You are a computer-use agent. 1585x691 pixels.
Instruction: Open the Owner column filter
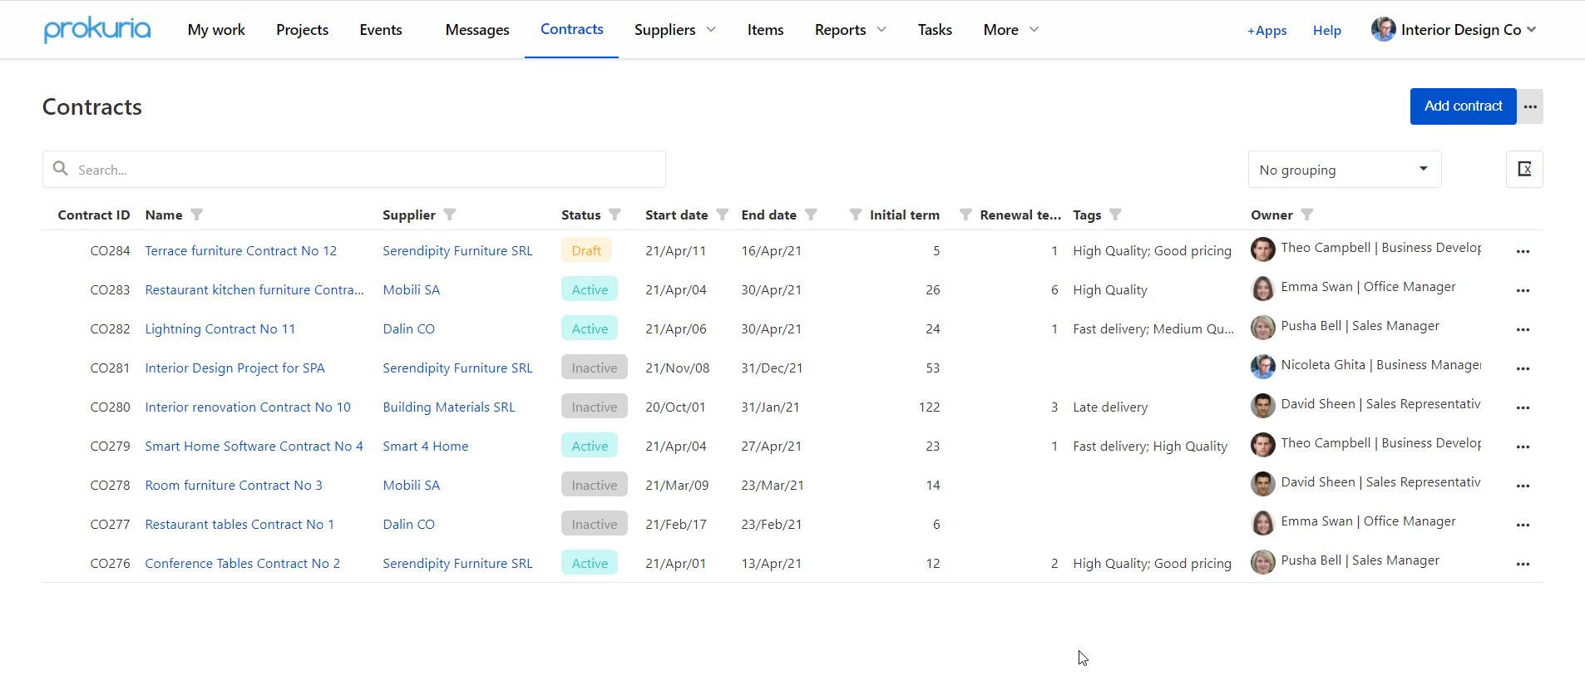tap(1306, 215)
